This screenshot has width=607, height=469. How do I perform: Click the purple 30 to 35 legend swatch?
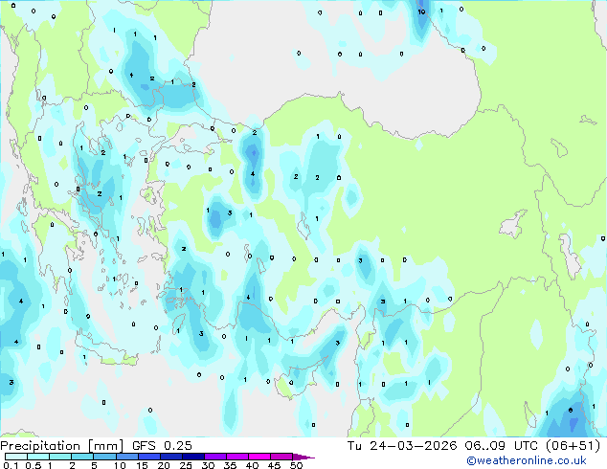(214, 457)
